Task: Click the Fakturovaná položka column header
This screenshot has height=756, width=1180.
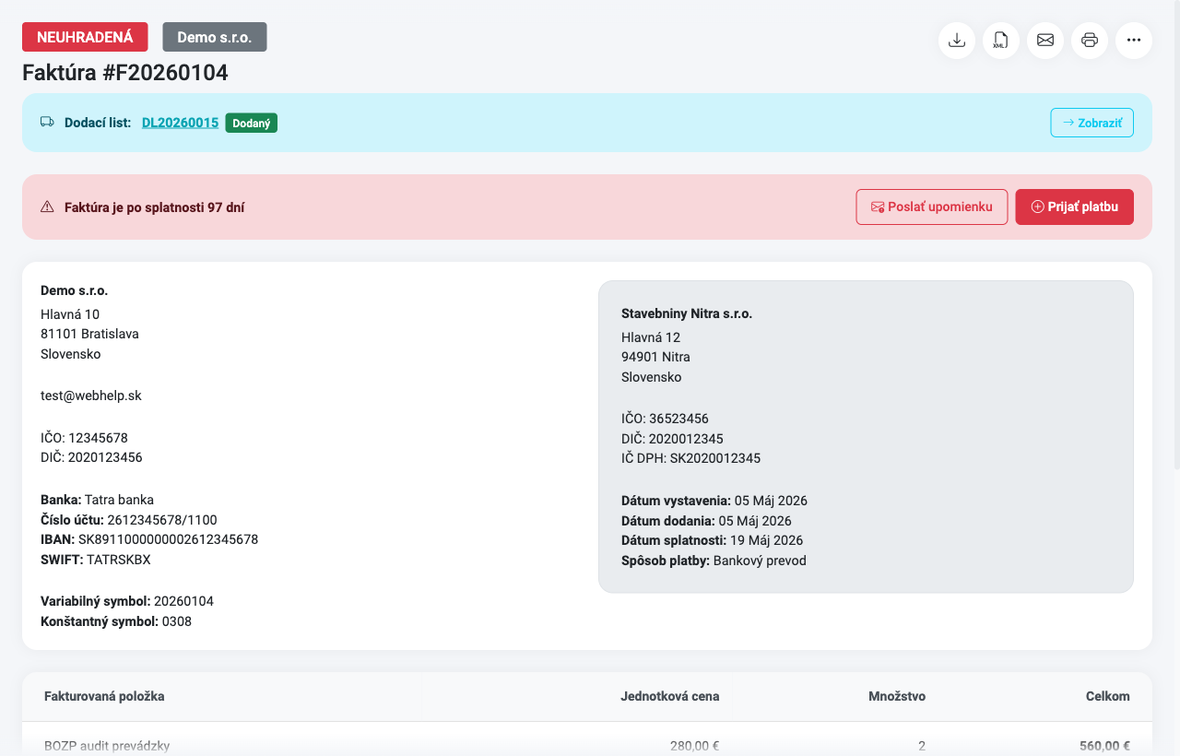Action: click(x=104, y=696)
